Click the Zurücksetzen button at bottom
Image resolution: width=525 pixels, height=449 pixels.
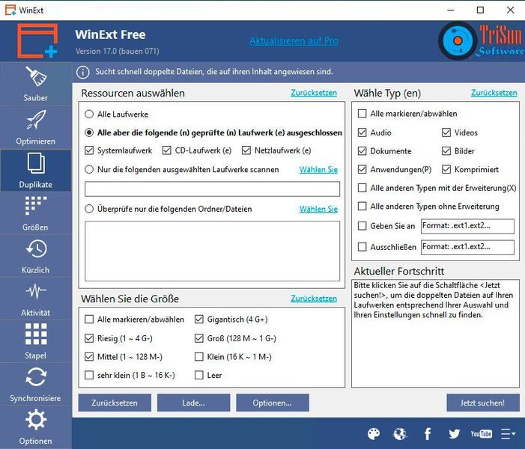[115, 403]
